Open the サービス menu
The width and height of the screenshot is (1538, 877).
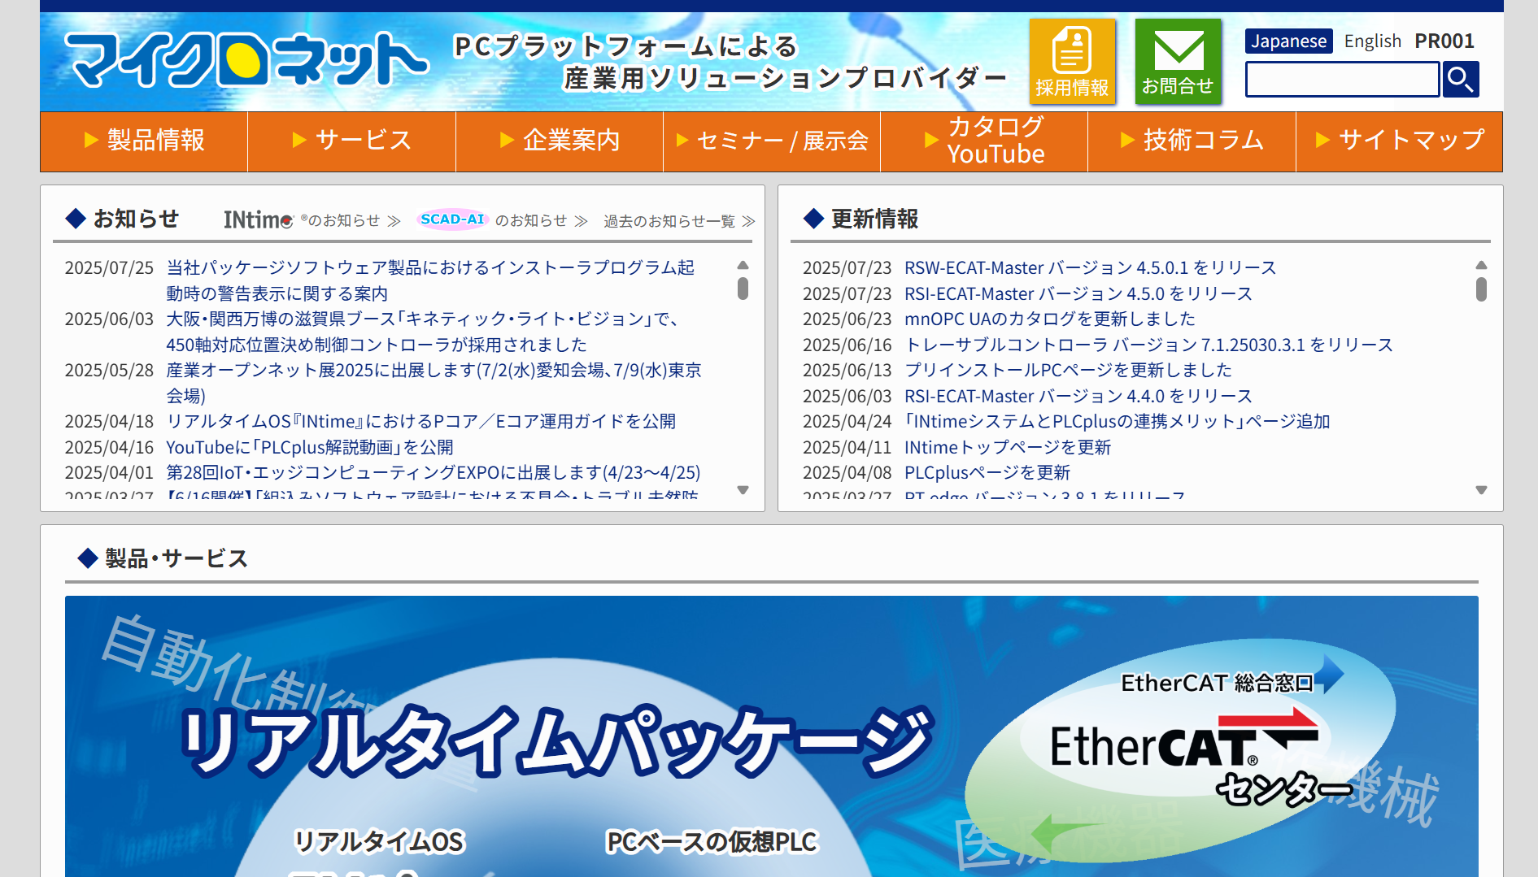click(351, 141)
